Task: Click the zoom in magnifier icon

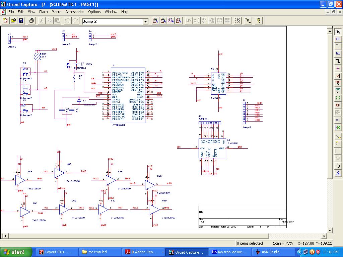Action: (x=155, y=21)
